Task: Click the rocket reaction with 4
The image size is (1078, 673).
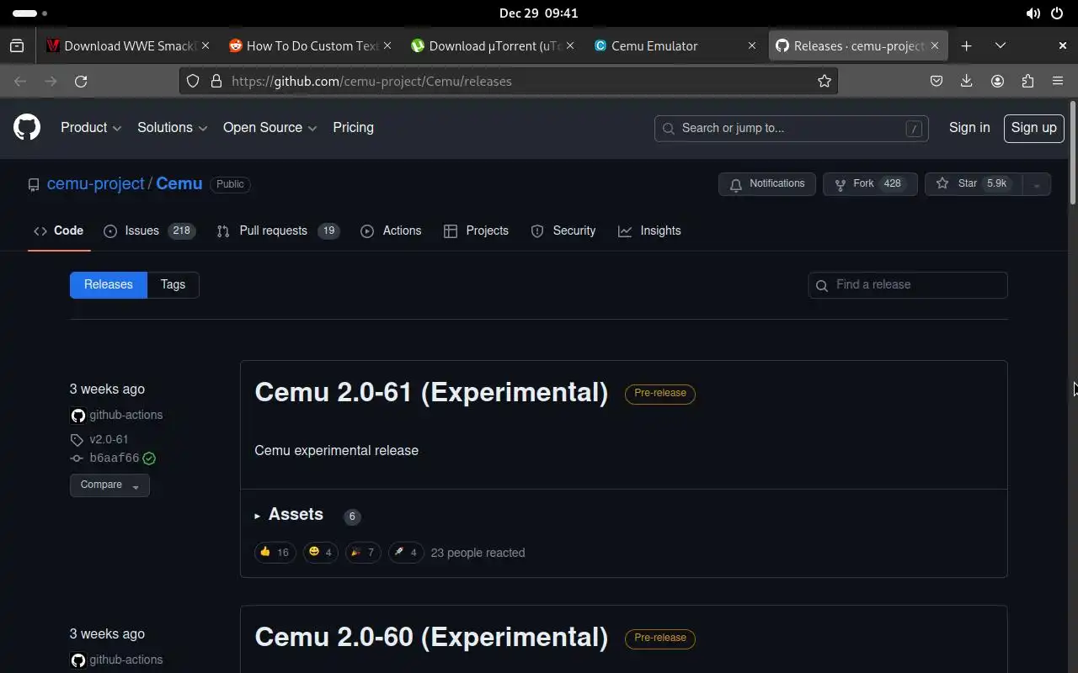Action: click(406, 553)
